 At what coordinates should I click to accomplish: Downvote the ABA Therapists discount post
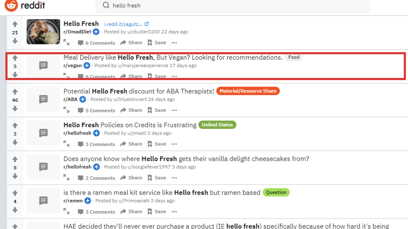pyautogui.click(x=15, y=109)
